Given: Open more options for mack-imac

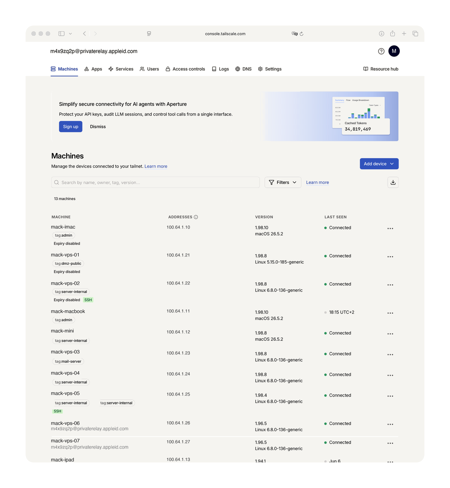Looking at the screenshot, I should pos(390,229).
